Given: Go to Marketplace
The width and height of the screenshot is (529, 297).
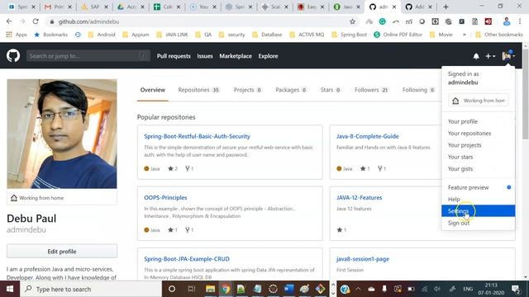Looking at the screenshot, I should coord(236,56).
